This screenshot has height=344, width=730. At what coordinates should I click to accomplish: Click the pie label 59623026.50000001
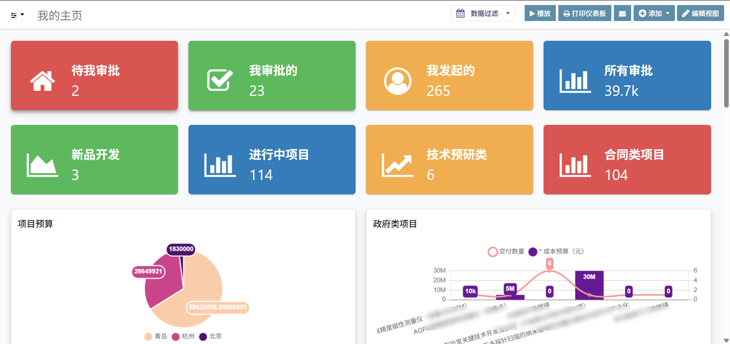(218, 307)
